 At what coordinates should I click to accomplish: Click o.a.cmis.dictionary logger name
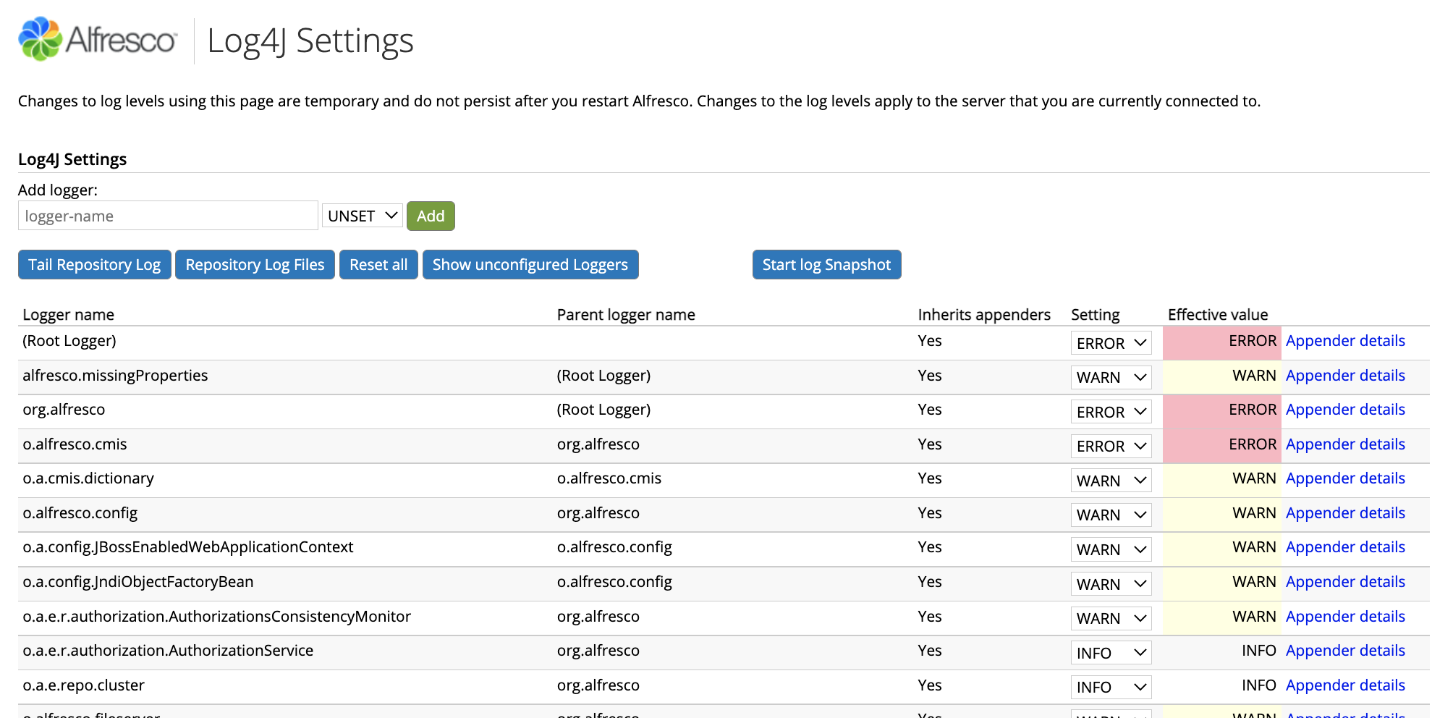88,478
